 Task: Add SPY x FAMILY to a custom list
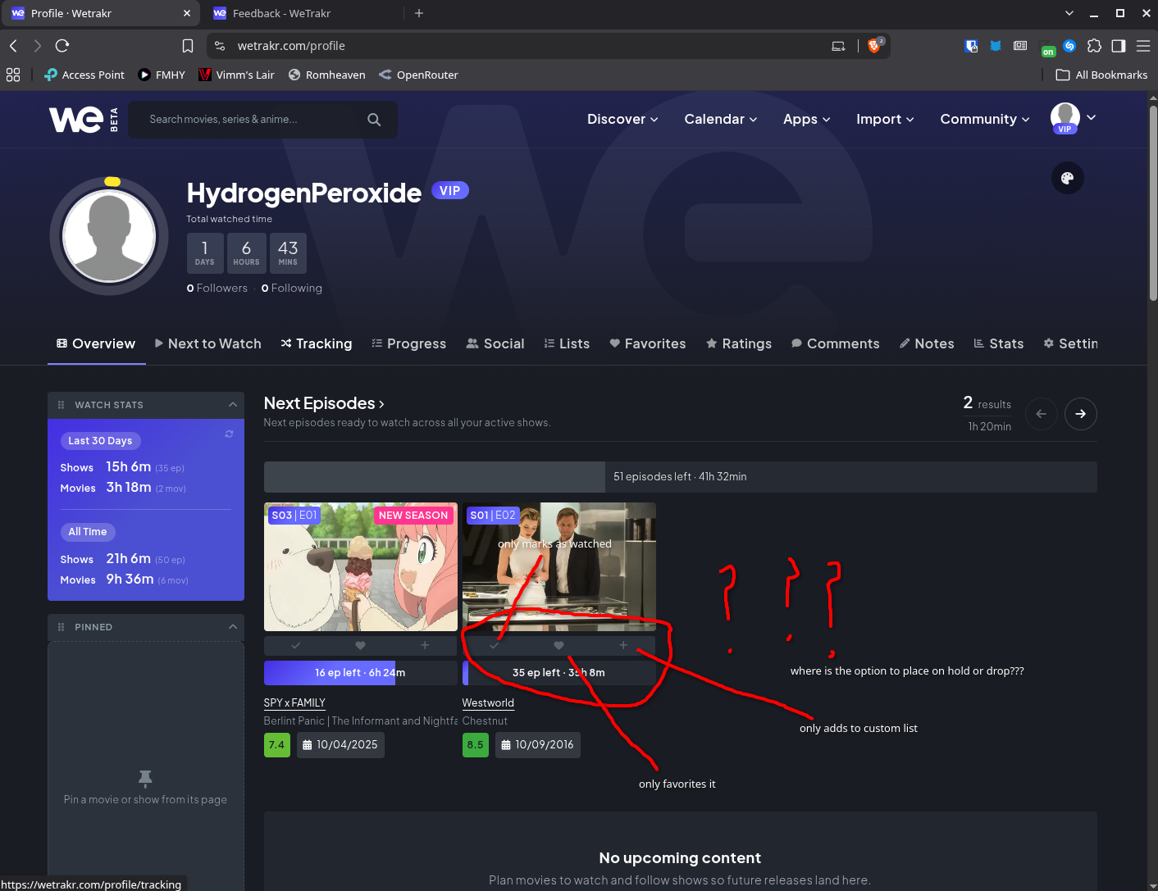click(425, 646)
